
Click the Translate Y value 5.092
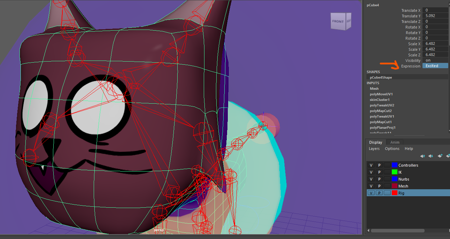(x=435, y=16)
